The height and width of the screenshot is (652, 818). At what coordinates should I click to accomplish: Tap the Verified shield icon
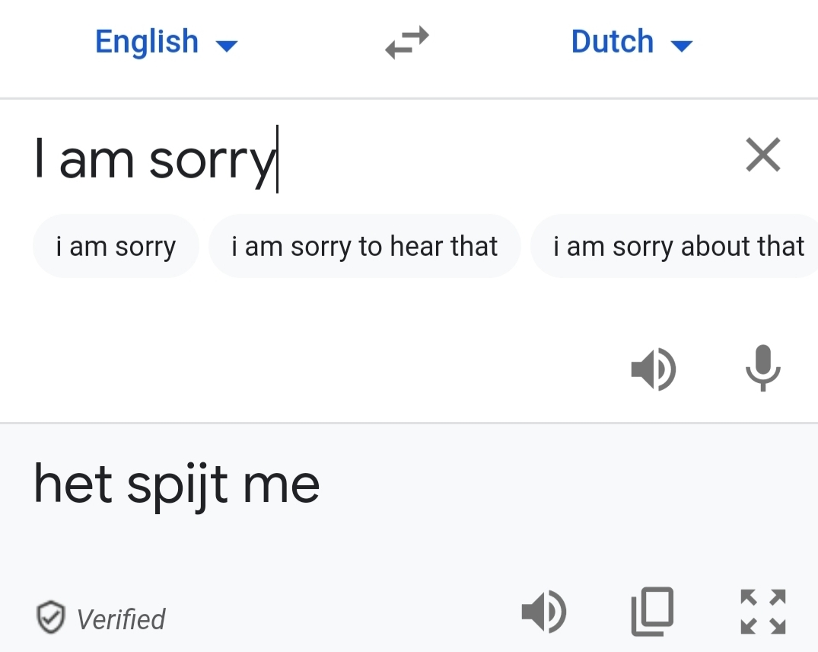click(51, 616)
